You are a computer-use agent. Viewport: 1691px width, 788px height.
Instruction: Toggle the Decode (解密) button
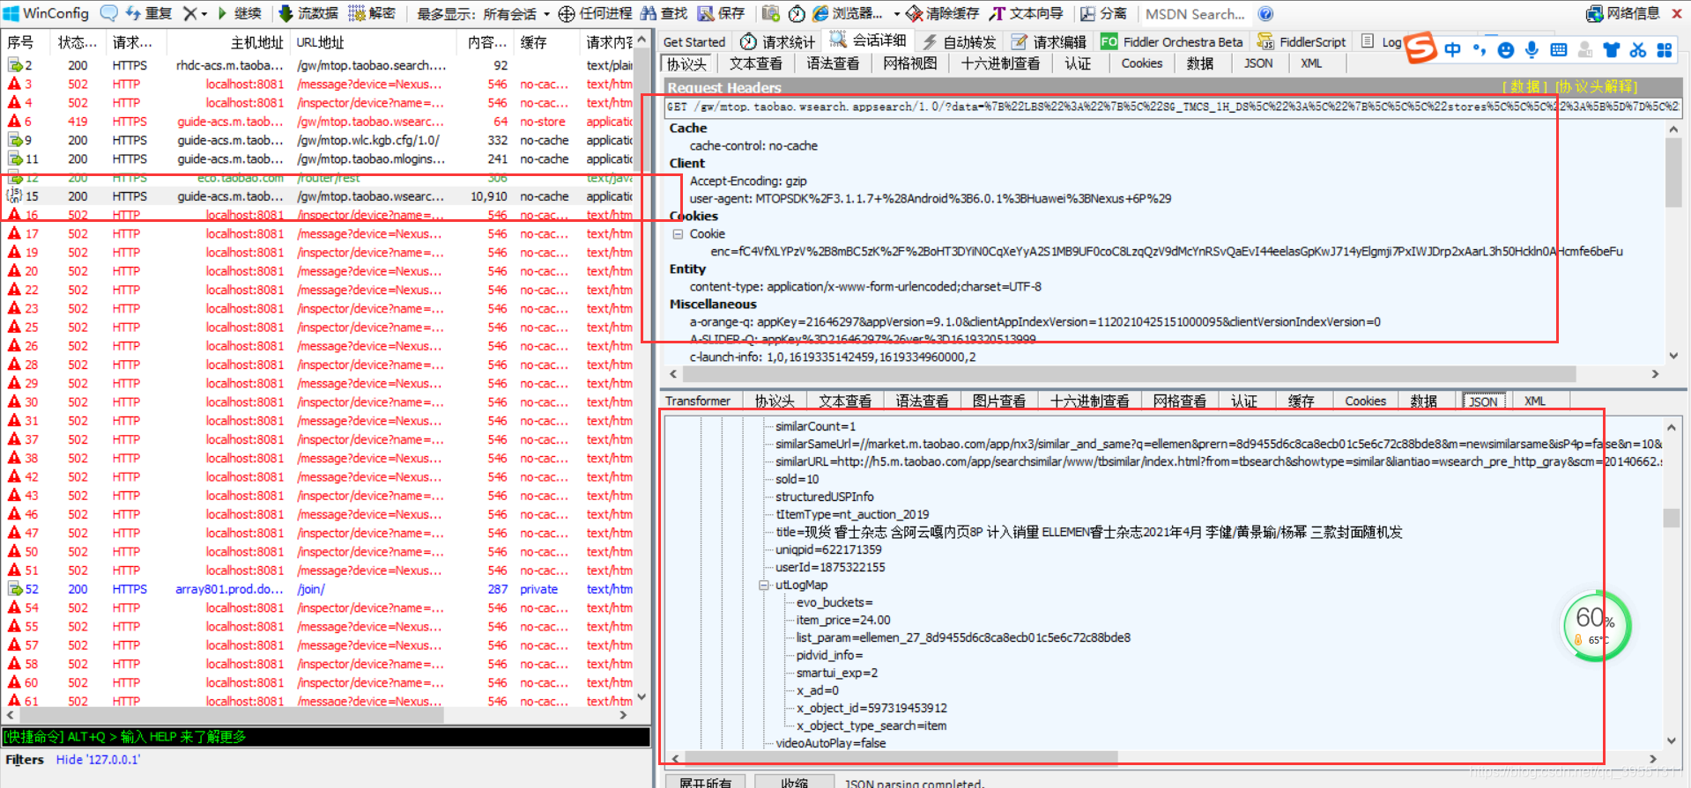point(372,13)
